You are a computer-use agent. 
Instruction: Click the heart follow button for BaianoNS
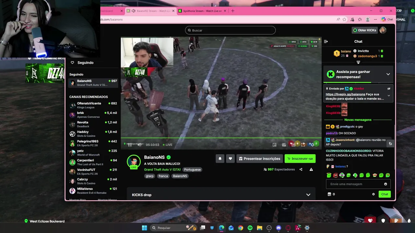coord(231,159)
